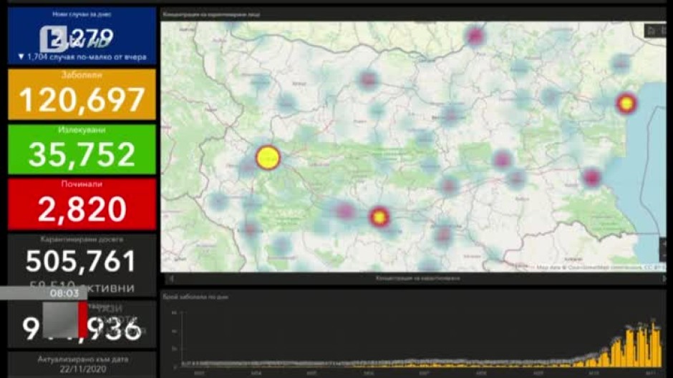Go to previous map tab with left arrow
Screen dimensions: 673x378
click(171, 279)
